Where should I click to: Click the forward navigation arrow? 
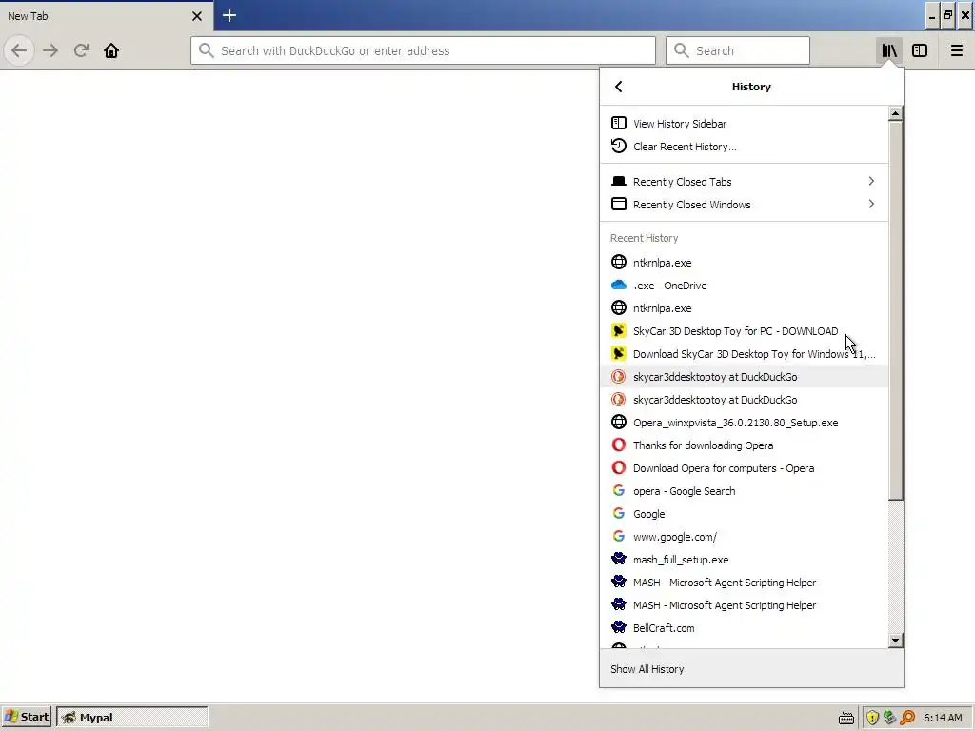click(50, 50)
